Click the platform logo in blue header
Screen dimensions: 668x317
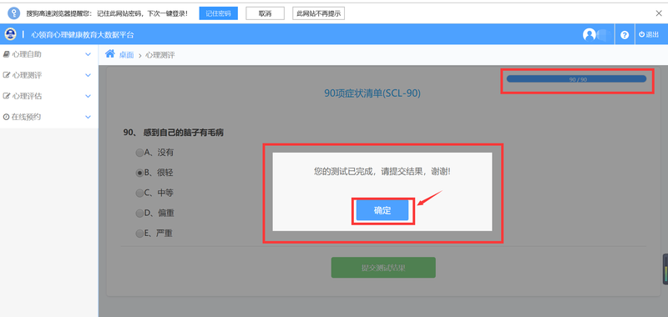10,34
